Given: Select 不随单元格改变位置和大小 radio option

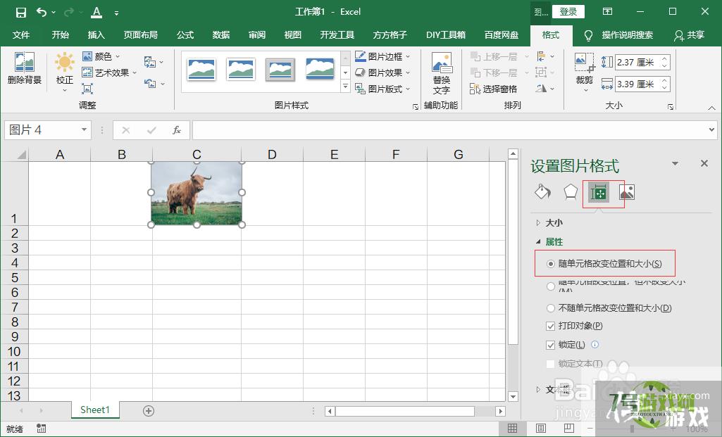Looking at the screenshot, I should (551, 308).
